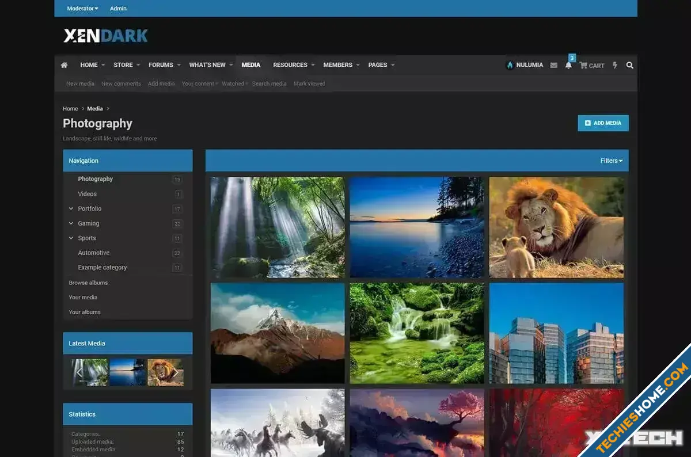
Task: Click the lightning bolt icon
Action: [x=615, y=66]
